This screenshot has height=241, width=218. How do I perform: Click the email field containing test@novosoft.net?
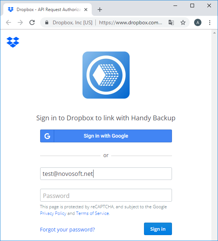tap(106, 174)
